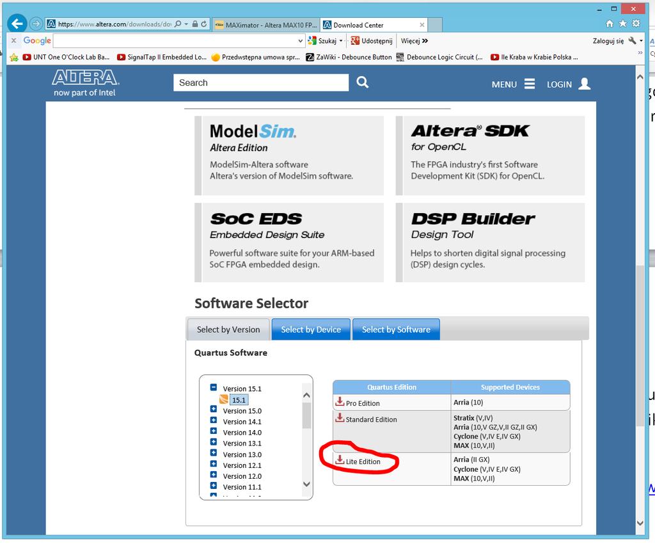Switch to the Select by Software tab
Viewport: 655px width, 544px height.
[x=396, y=329]
